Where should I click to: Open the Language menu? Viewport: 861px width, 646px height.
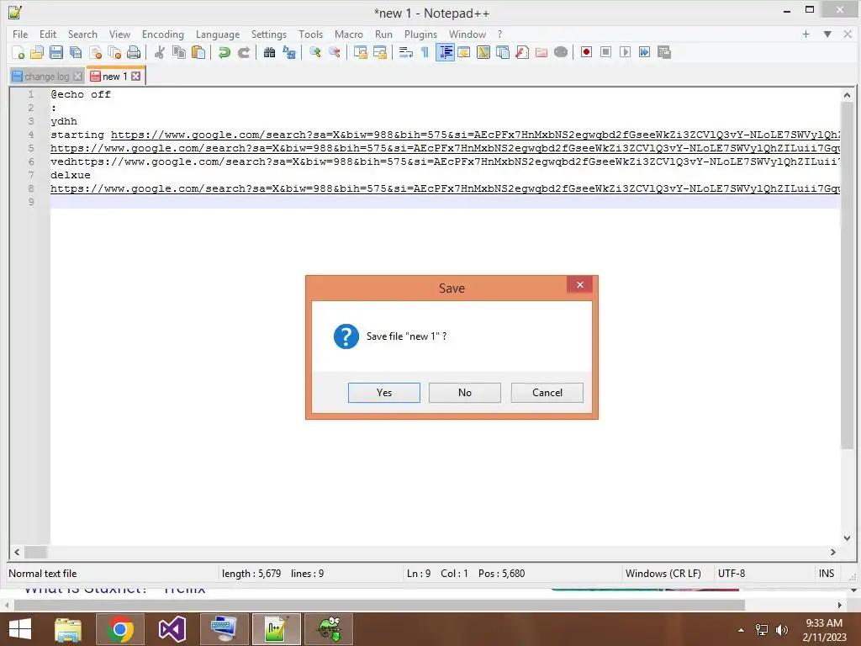[218, 34]
